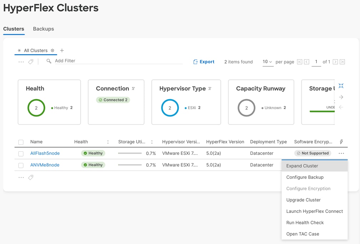Screen dimensions: 360x244
Task: Go to previous page of results
Action: coord(306,62)
